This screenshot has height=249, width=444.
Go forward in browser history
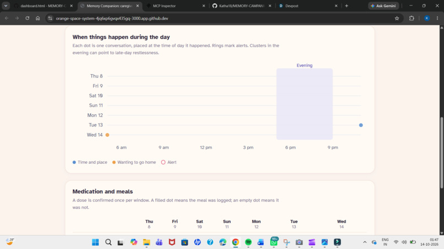pos(17,18)
